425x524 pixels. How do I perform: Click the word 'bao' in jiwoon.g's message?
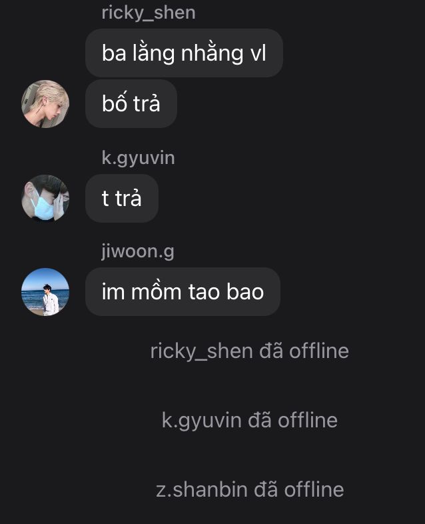click(x=245, y=292)
